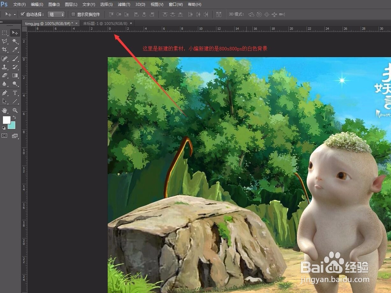391x293 pixels.
Task: Click 3D mode slide object icon
Action: coord(274,14)
